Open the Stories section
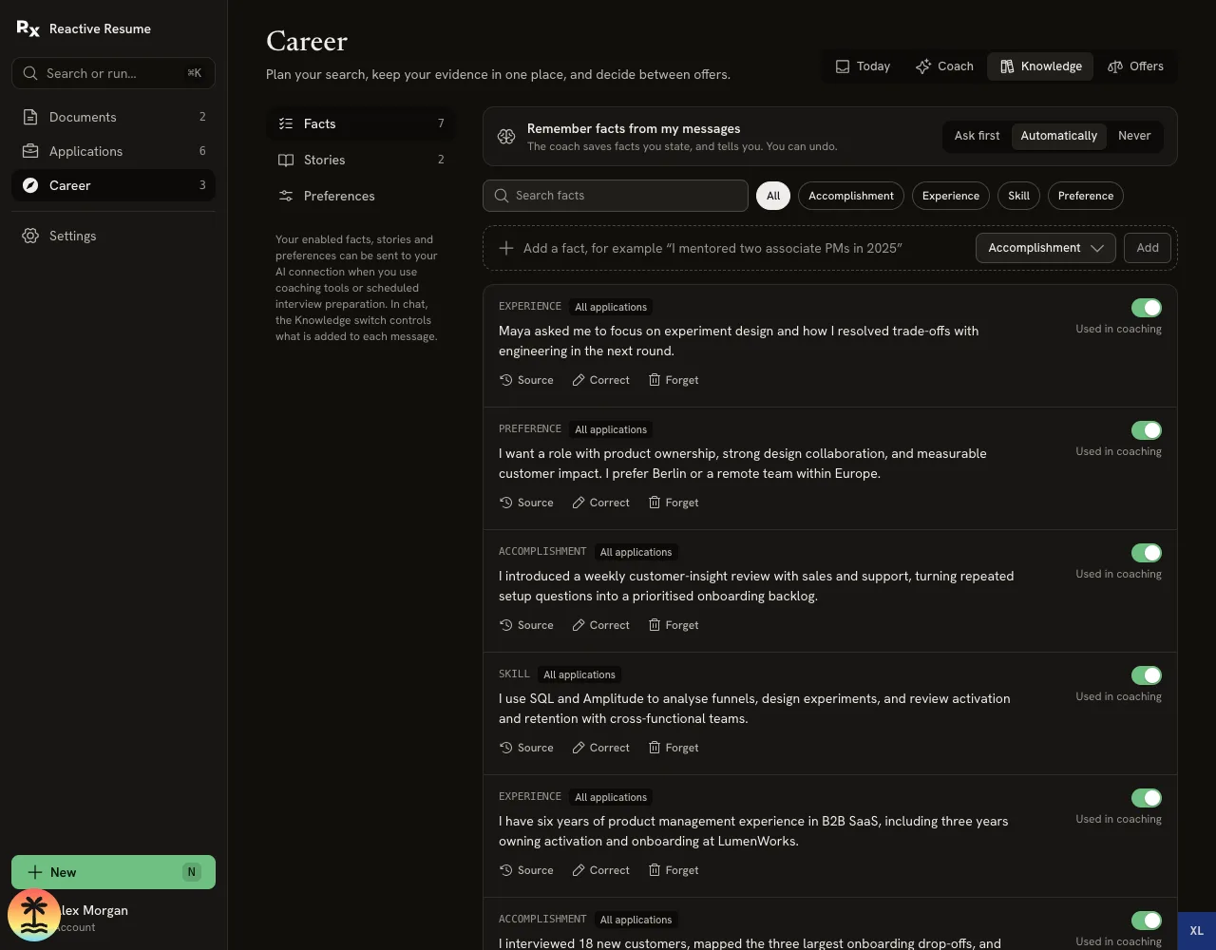 point(361,160)
